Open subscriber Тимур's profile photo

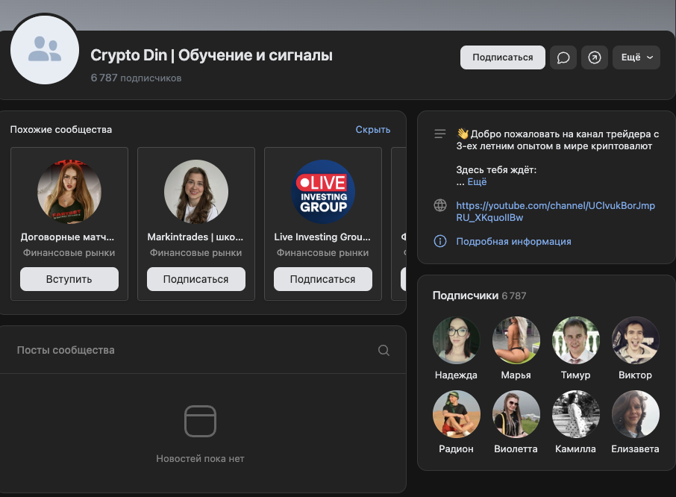tap(575, 340)
